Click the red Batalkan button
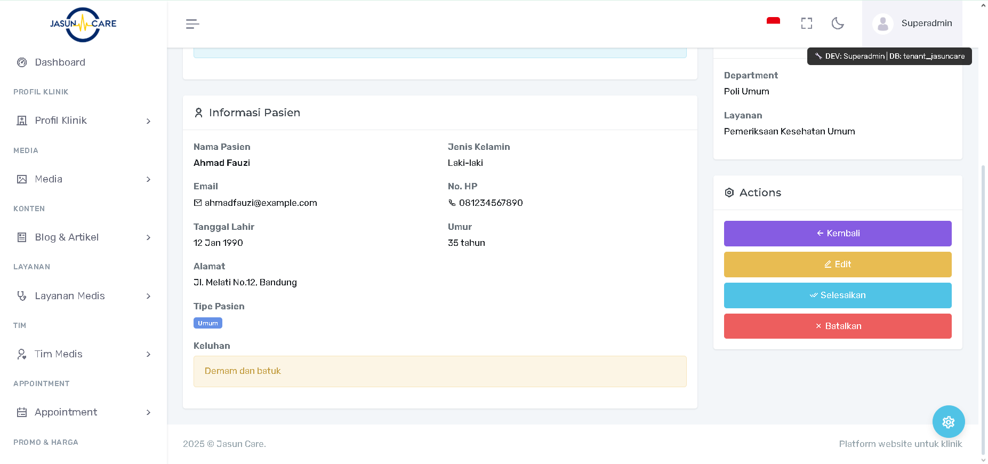 pos(837,326)
